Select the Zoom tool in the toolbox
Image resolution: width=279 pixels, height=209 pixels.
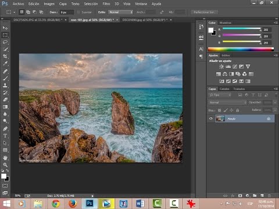click(x=5, y=165)
